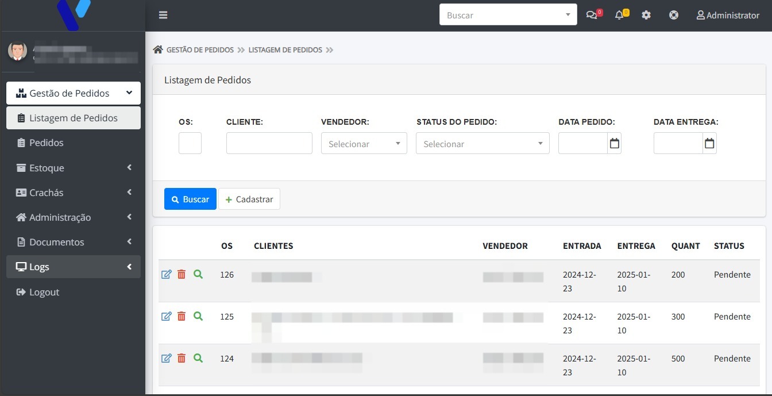Delete order 125 with trash icon

coord(182,317)
